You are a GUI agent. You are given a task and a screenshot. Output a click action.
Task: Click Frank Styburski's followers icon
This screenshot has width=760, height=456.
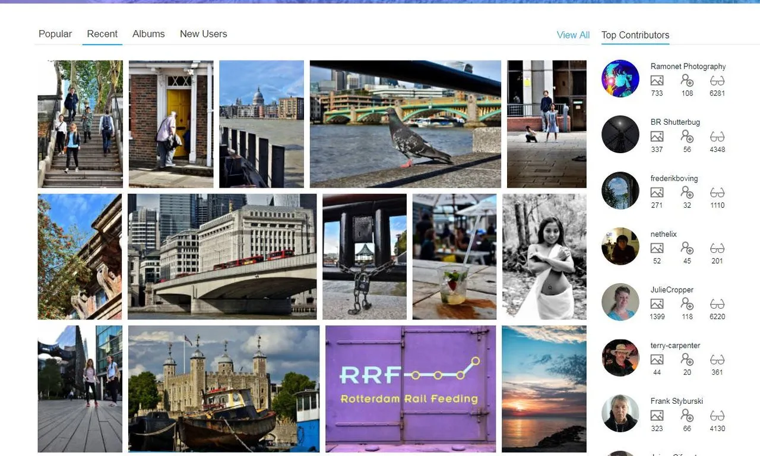[x=687, y=416]
